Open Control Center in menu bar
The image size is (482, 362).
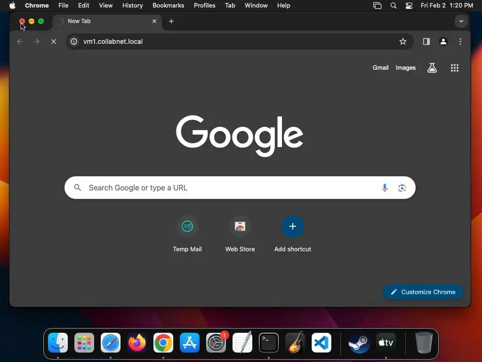[409, 6]
